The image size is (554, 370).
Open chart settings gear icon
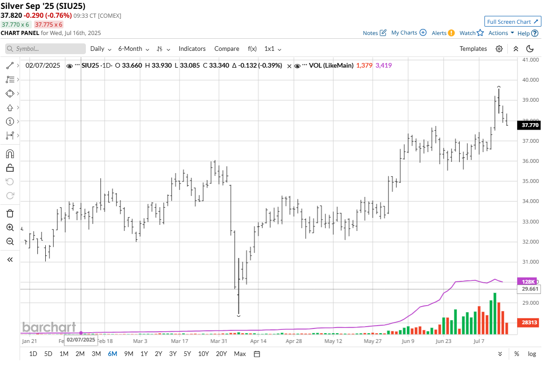[499, 49]
